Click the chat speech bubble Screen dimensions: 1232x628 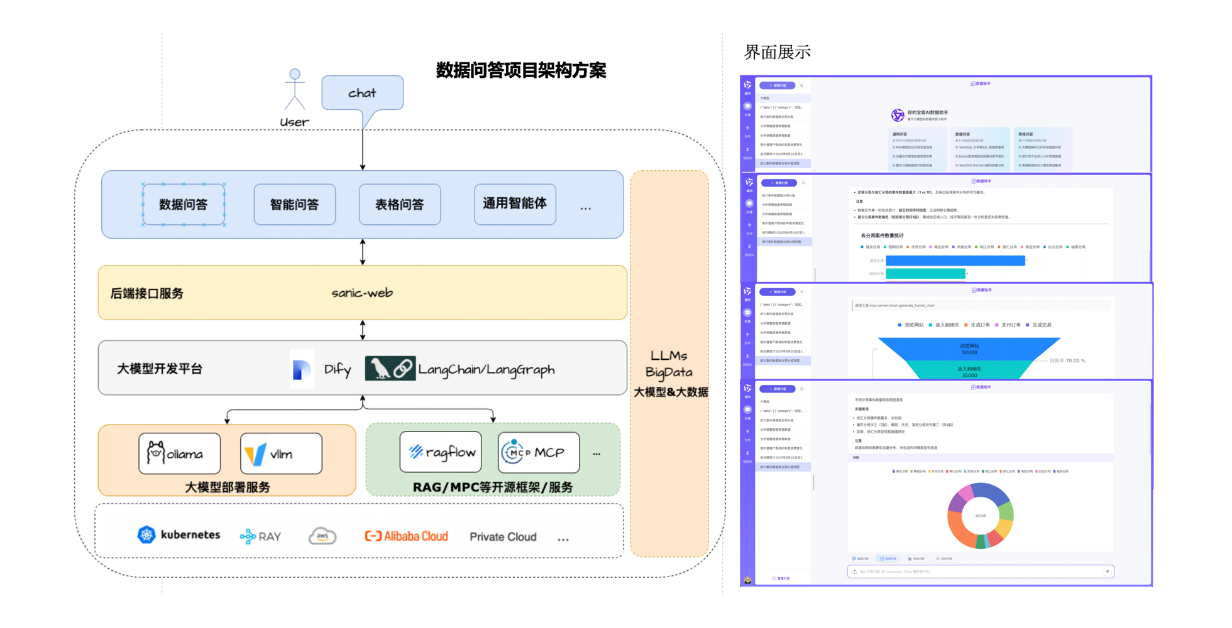click(x=363, y=93)
